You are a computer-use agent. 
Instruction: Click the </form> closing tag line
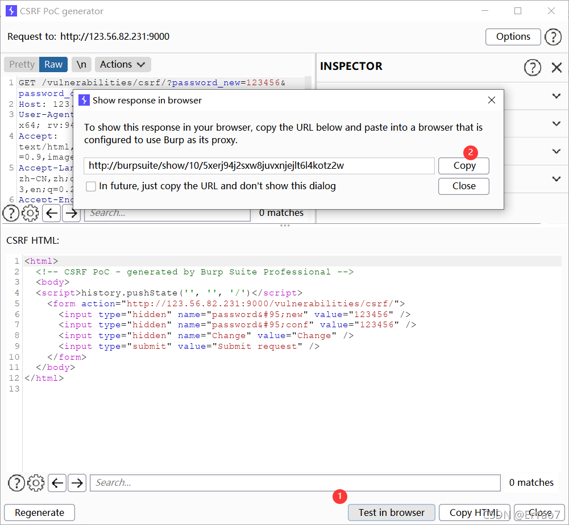[67, 357]
